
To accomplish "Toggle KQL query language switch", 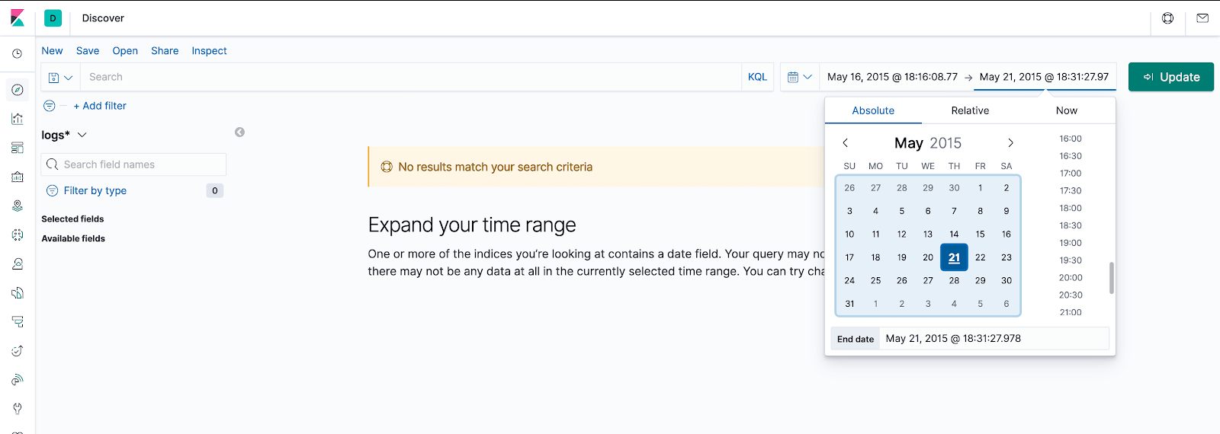I will click(757, 77).
